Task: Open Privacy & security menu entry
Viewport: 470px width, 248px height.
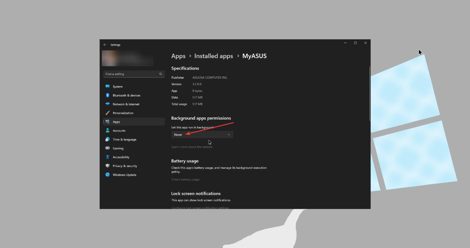Action: click(x=134, y=166)
